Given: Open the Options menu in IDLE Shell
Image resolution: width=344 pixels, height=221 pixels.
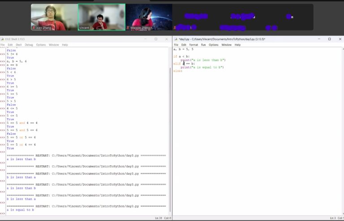Looking at the screenshot, I should [x=41, y=45].
